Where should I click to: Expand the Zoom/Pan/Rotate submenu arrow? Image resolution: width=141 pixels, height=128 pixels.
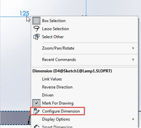tap(133, 48)
